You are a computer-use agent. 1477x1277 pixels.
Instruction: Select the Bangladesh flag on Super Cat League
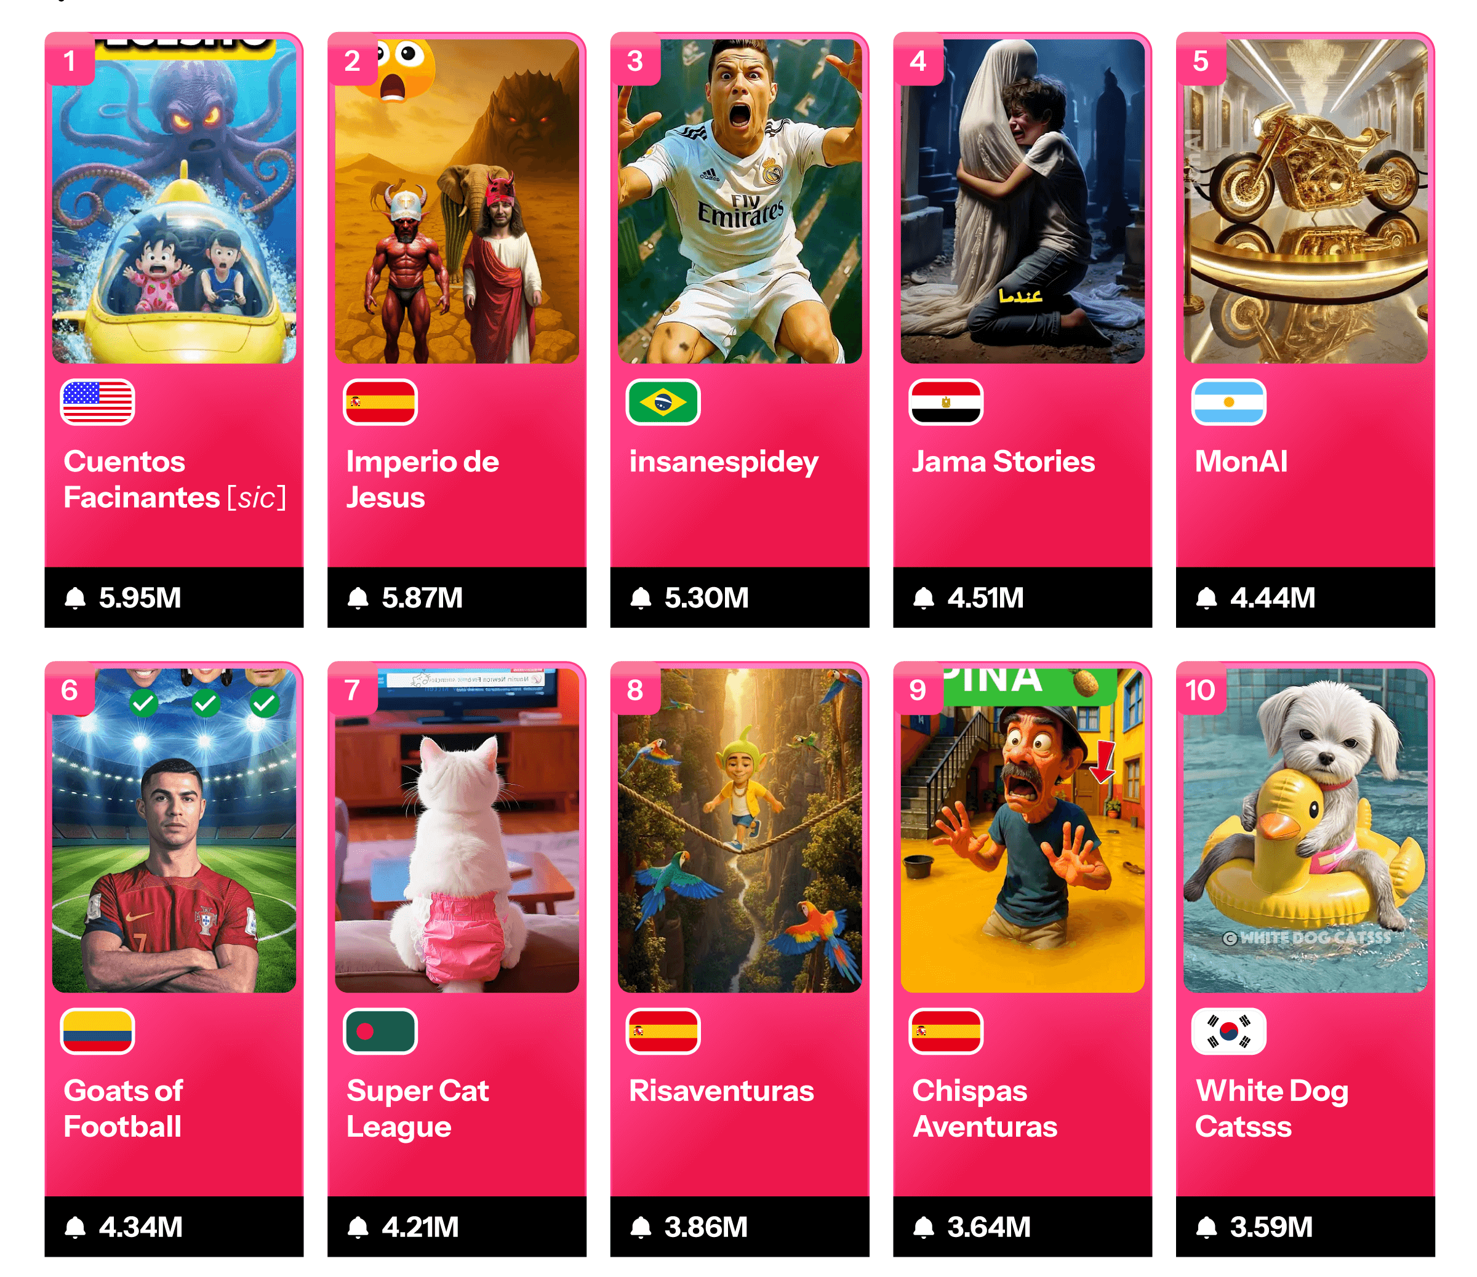[380, 1031]
